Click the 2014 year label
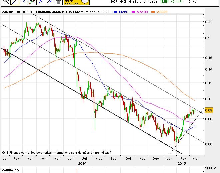 click(82, 164)
